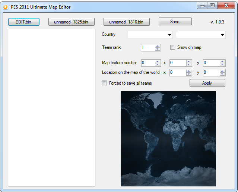
Task: Decrease map texture y value
Action: 222,64
